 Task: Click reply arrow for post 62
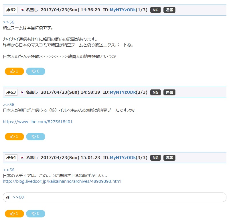(x=11, y=10)
